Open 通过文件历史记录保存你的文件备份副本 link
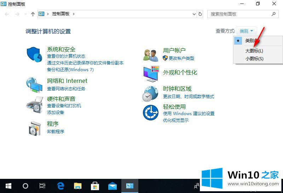Viewport: 283px width, 193px height. click(85, 63)
